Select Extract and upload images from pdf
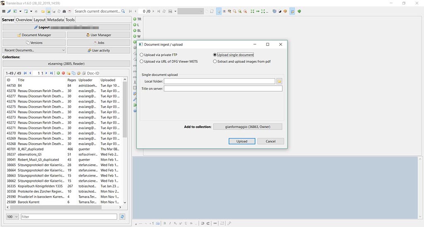 tap(242, 62)
